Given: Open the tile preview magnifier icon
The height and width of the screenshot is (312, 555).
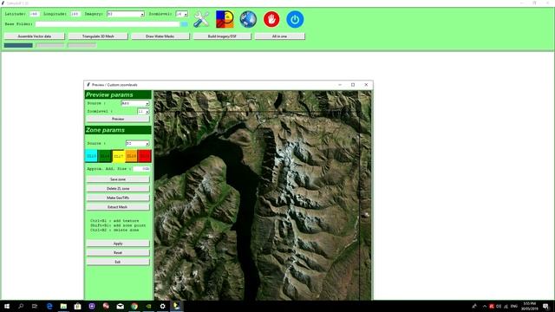Looking at the screenshot, I should (225, 19).
